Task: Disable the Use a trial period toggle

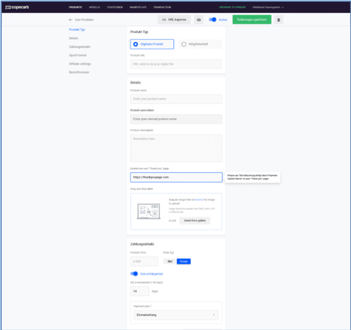Action: click(135, 273)
